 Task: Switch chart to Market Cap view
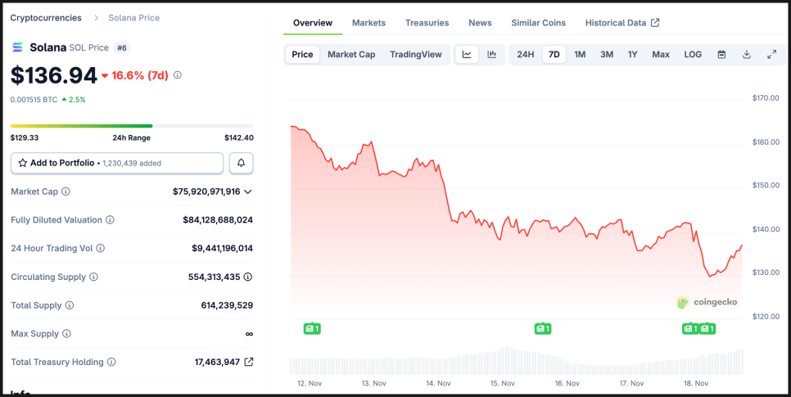tap(351, 55)
